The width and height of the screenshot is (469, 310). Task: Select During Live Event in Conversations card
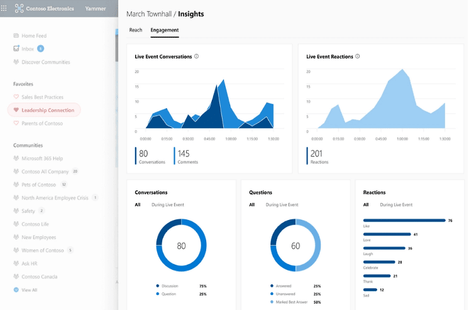pos(168,204)
